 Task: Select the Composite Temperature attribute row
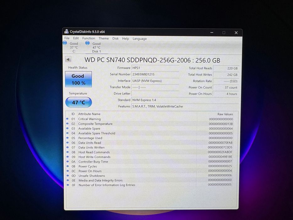[x=150, y=124]
